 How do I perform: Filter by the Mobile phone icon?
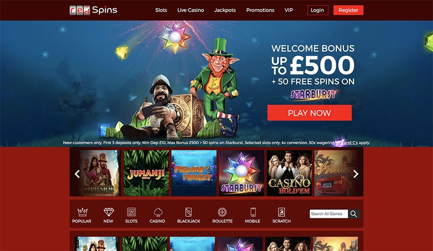[x=253, y=212]
